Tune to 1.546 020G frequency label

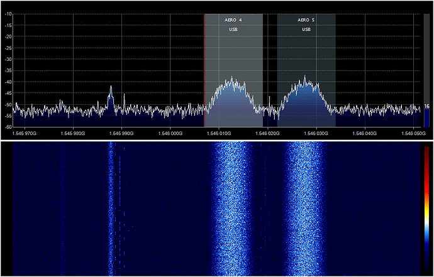268,133
